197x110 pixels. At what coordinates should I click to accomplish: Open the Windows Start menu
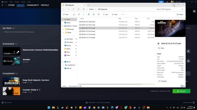tap(49, 108)
